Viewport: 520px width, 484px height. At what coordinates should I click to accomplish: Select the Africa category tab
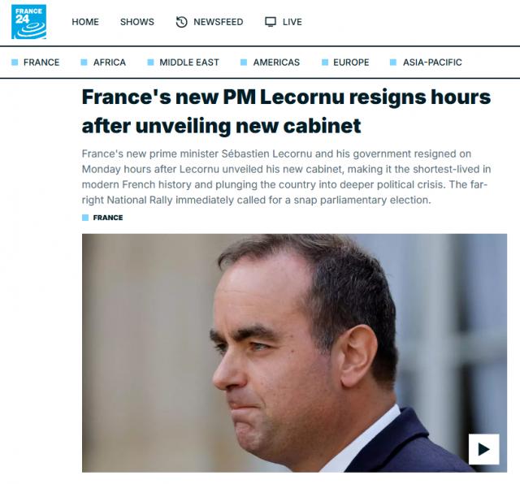pyautogui.click(x=110, y=63)
